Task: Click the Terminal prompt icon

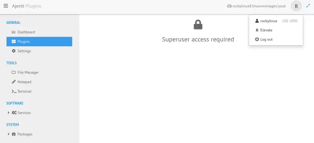Action: point(14,92)
